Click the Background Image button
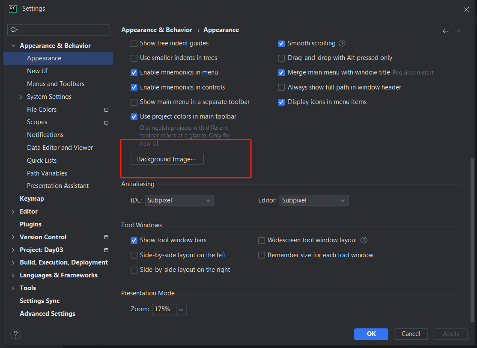The image size is (477, 348). point(167,159)
